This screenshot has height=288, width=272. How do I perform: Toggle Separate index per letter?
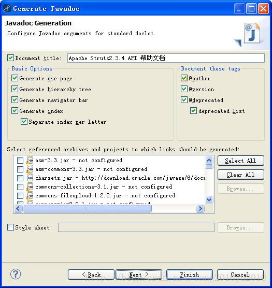pos(24,122)
